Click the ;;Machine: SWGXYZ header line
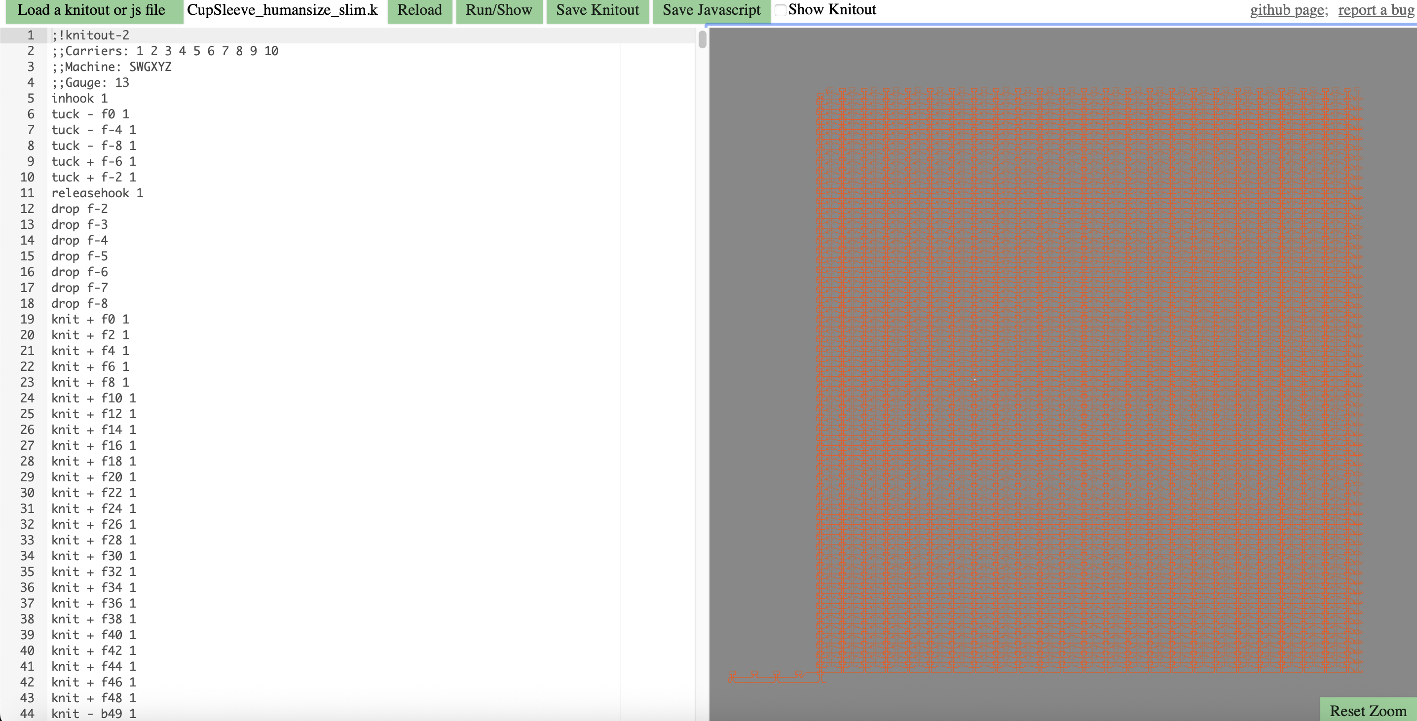The image size is (1417, 721). click(111, 67)
